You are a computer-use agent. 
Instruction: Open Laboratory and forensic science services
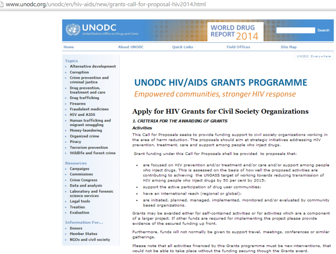[92, 194]
